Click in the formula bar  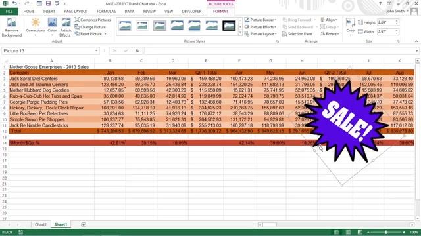click(x=279, y=51)
